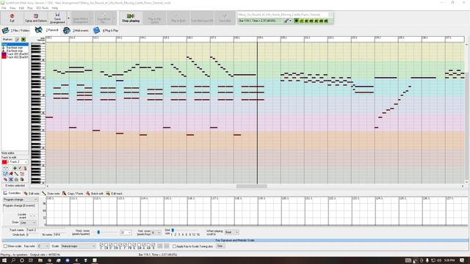Select the Bar/beat stop marker row

pos(15,51)
